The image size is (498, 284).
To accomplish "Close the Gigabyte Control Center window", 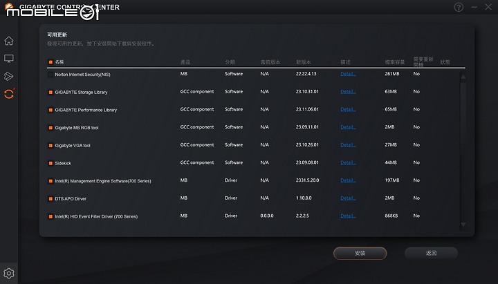I will coord(488,7).
